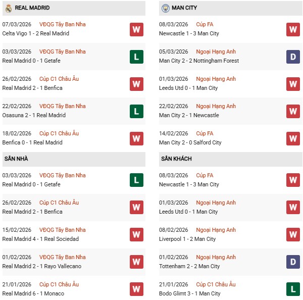Open the Real Madrid 4 - 1 Real Sociedad result
The image size is (303, 300).
coord(40,239)
